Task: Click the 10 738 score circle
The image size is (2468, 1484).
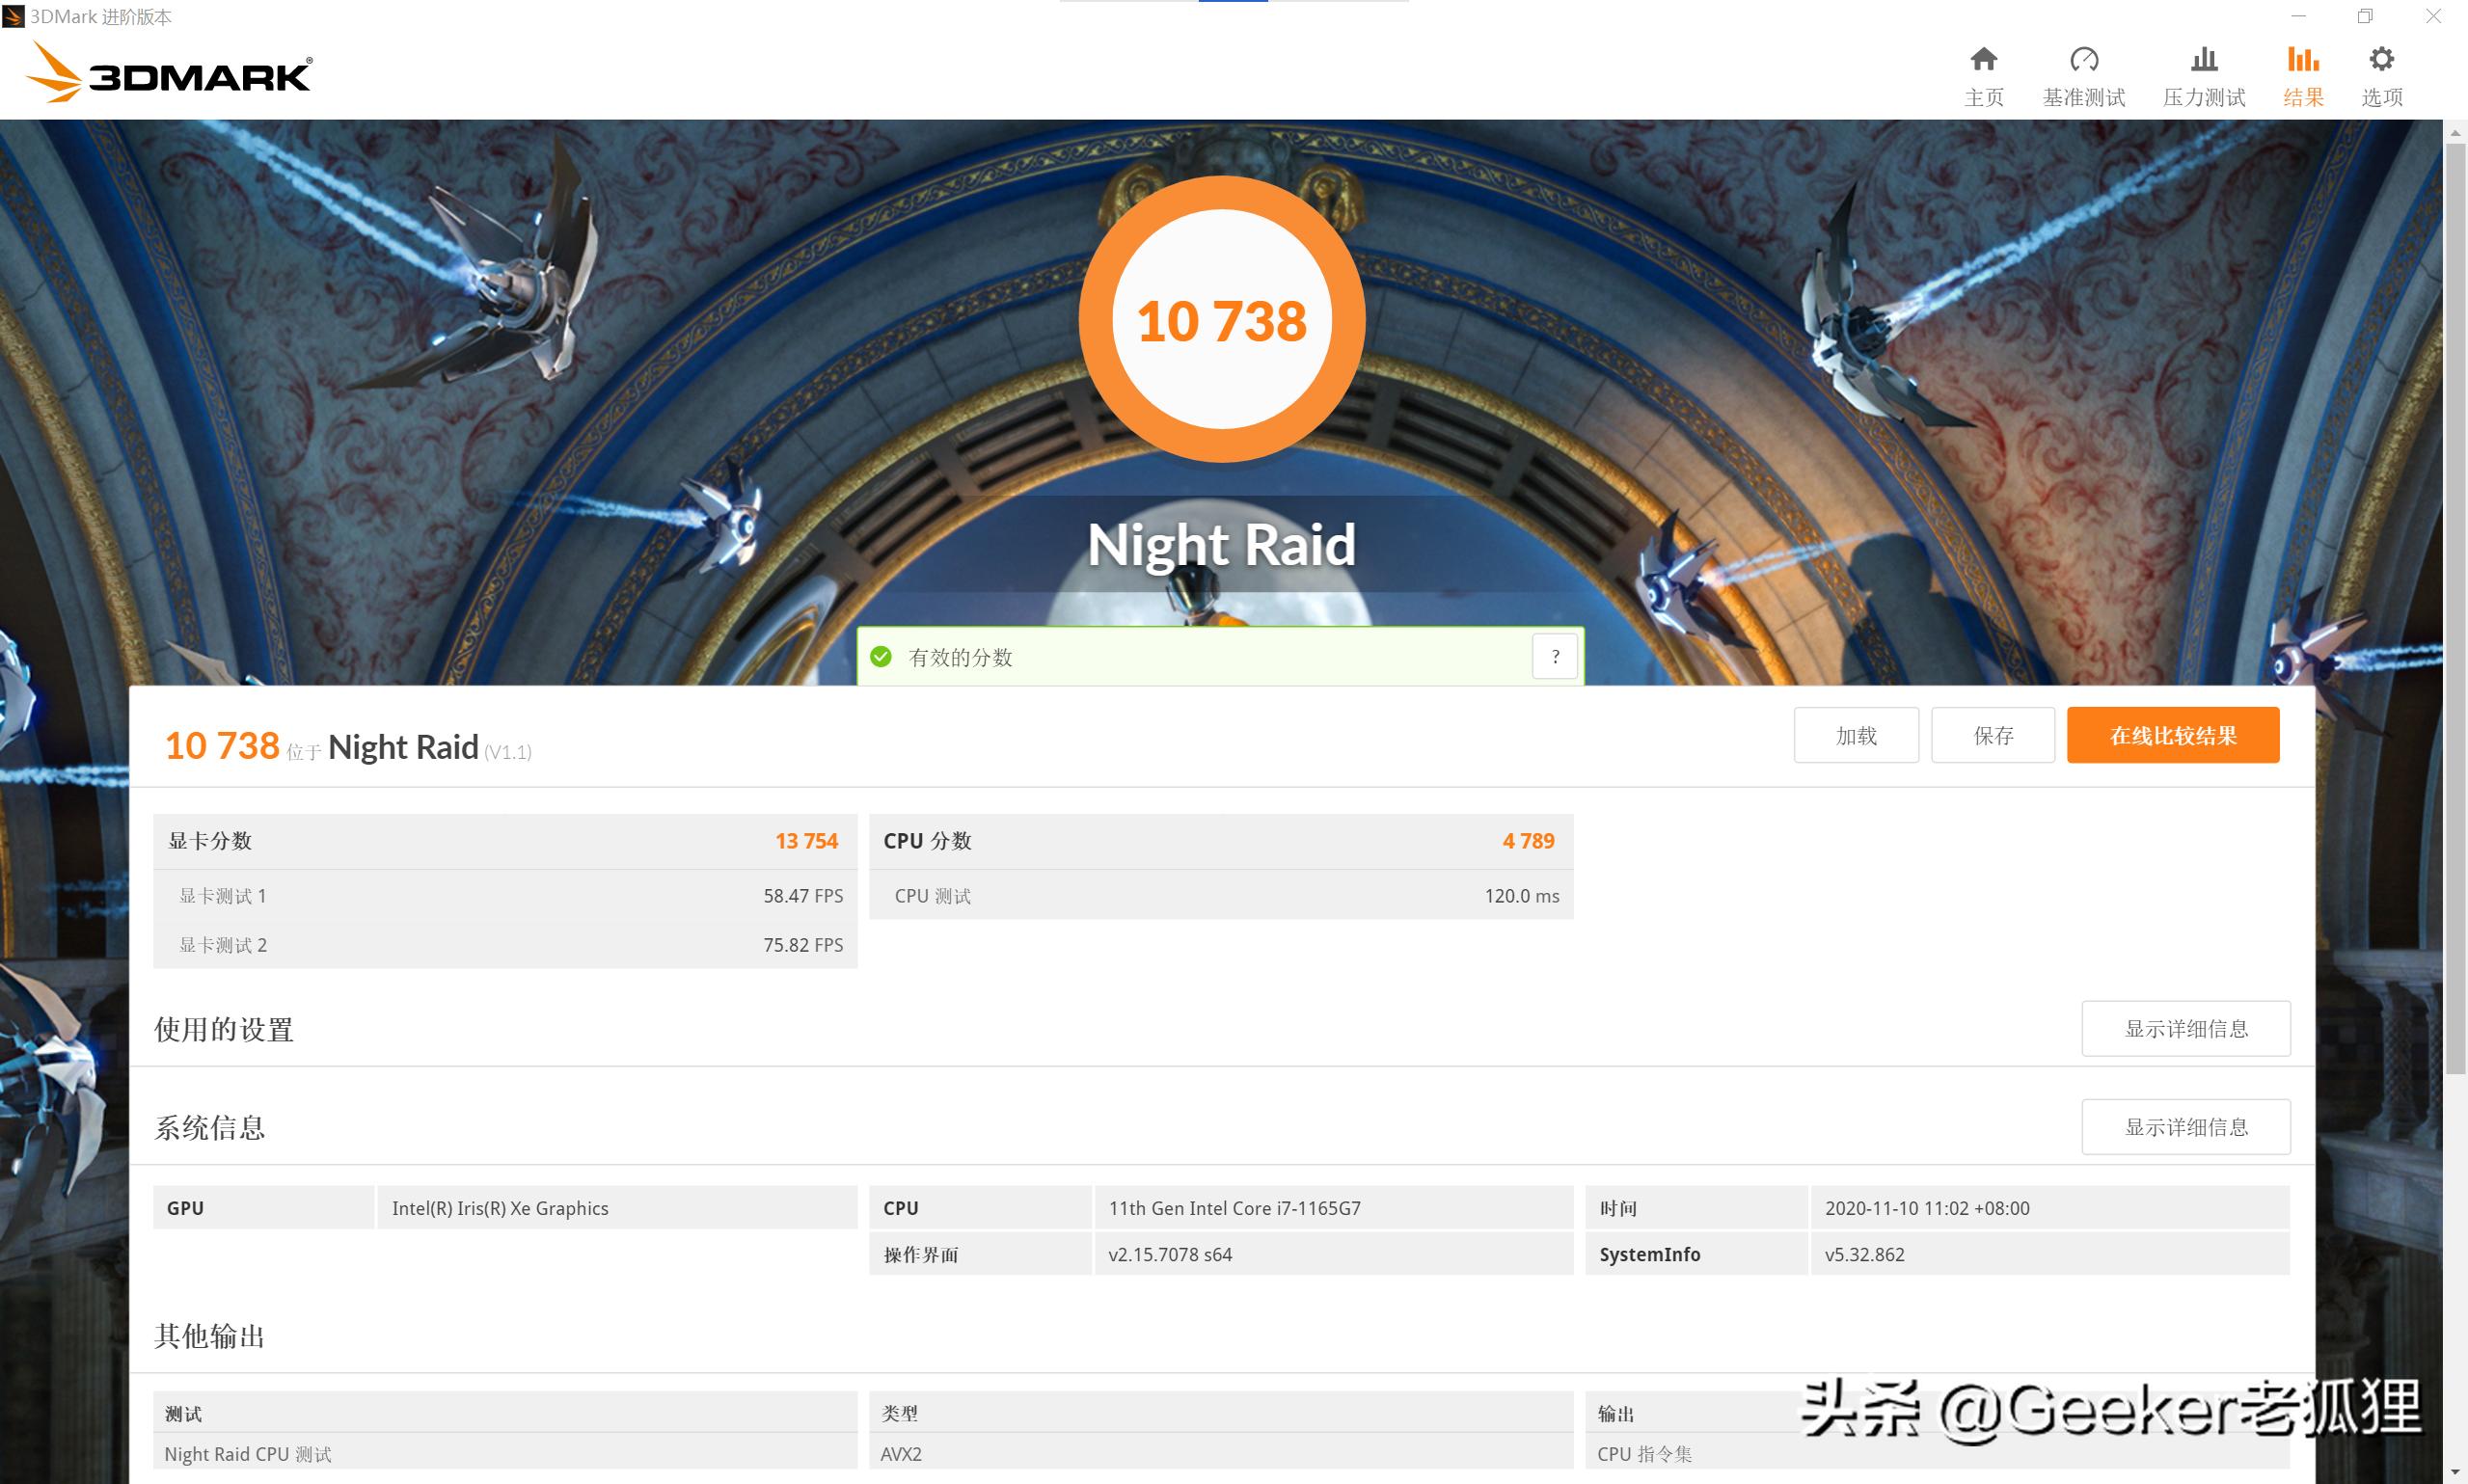Action: pos(1221,320)
